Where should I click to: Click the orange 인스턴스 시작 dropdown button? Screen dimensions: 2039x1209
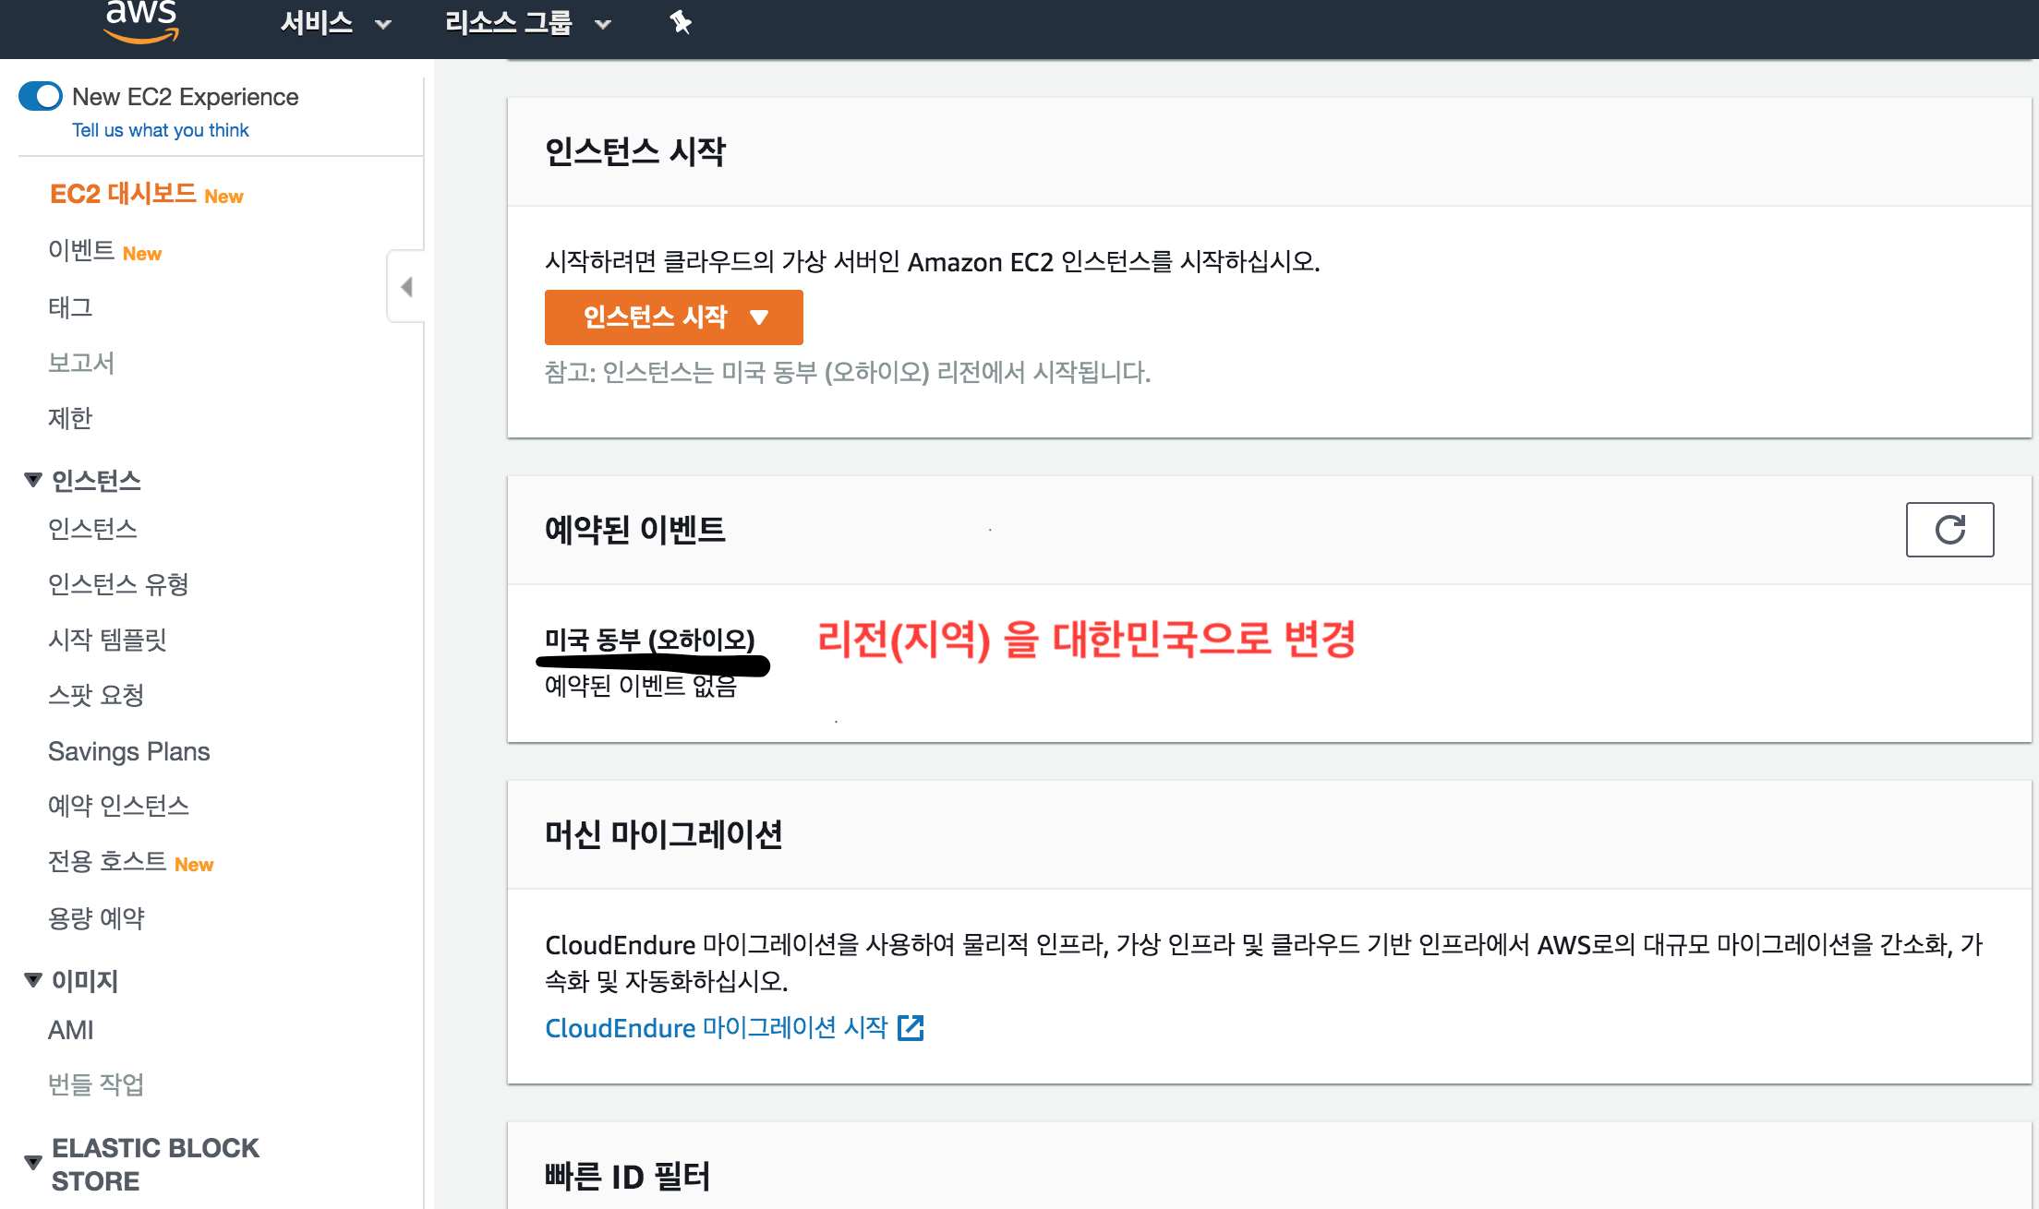click(x=673, y=317)
